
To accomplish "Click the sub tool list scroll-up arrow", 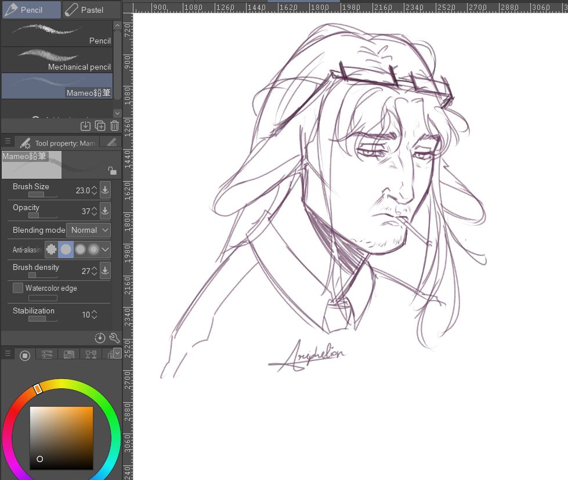I will (x=117, y=26).
